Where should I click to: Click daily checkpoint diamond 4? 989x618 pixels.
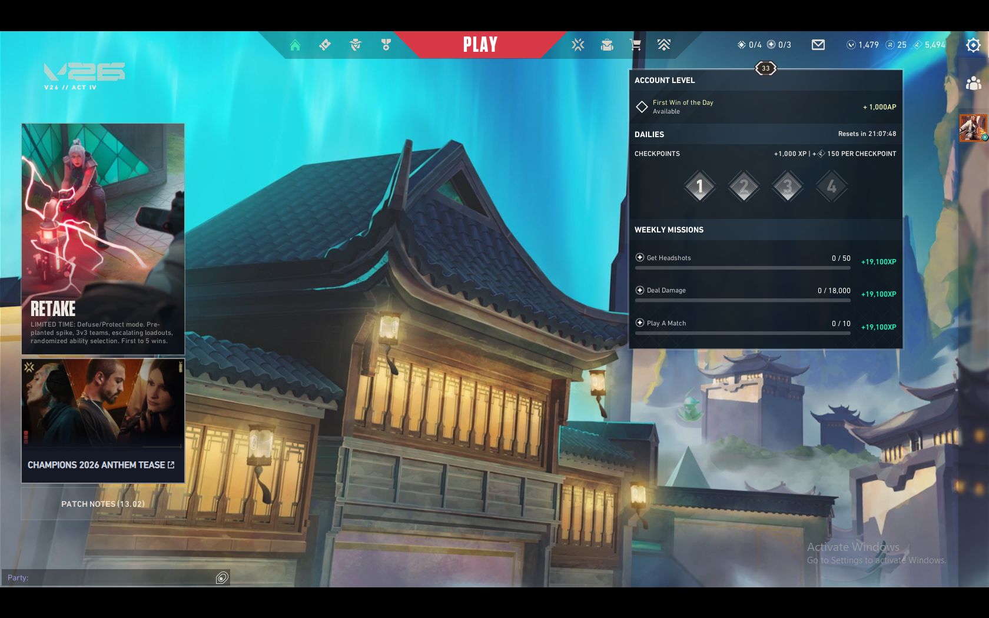coord(832,187)
